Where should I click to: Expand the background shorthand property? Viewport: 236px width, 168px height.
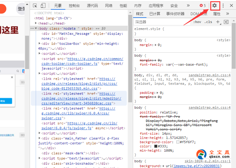163,166
